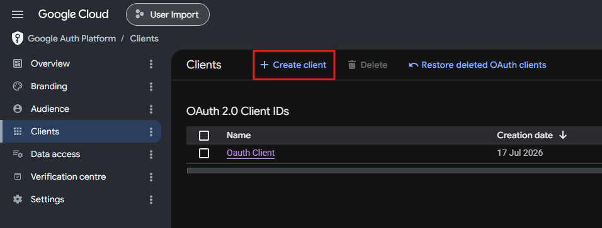Open the three-dot menu beside Clients

point(151,131)
